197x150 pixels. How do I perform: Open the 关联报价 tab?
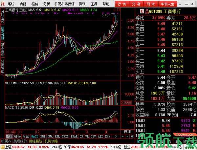click(x=20, y=141)
